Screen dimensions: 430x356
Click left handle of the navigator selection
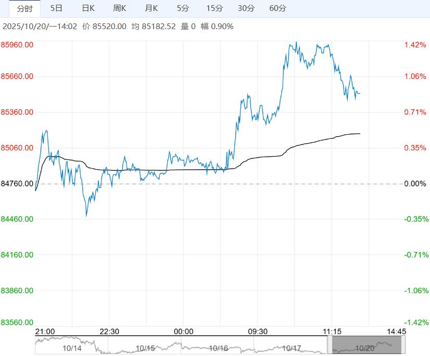330,345
